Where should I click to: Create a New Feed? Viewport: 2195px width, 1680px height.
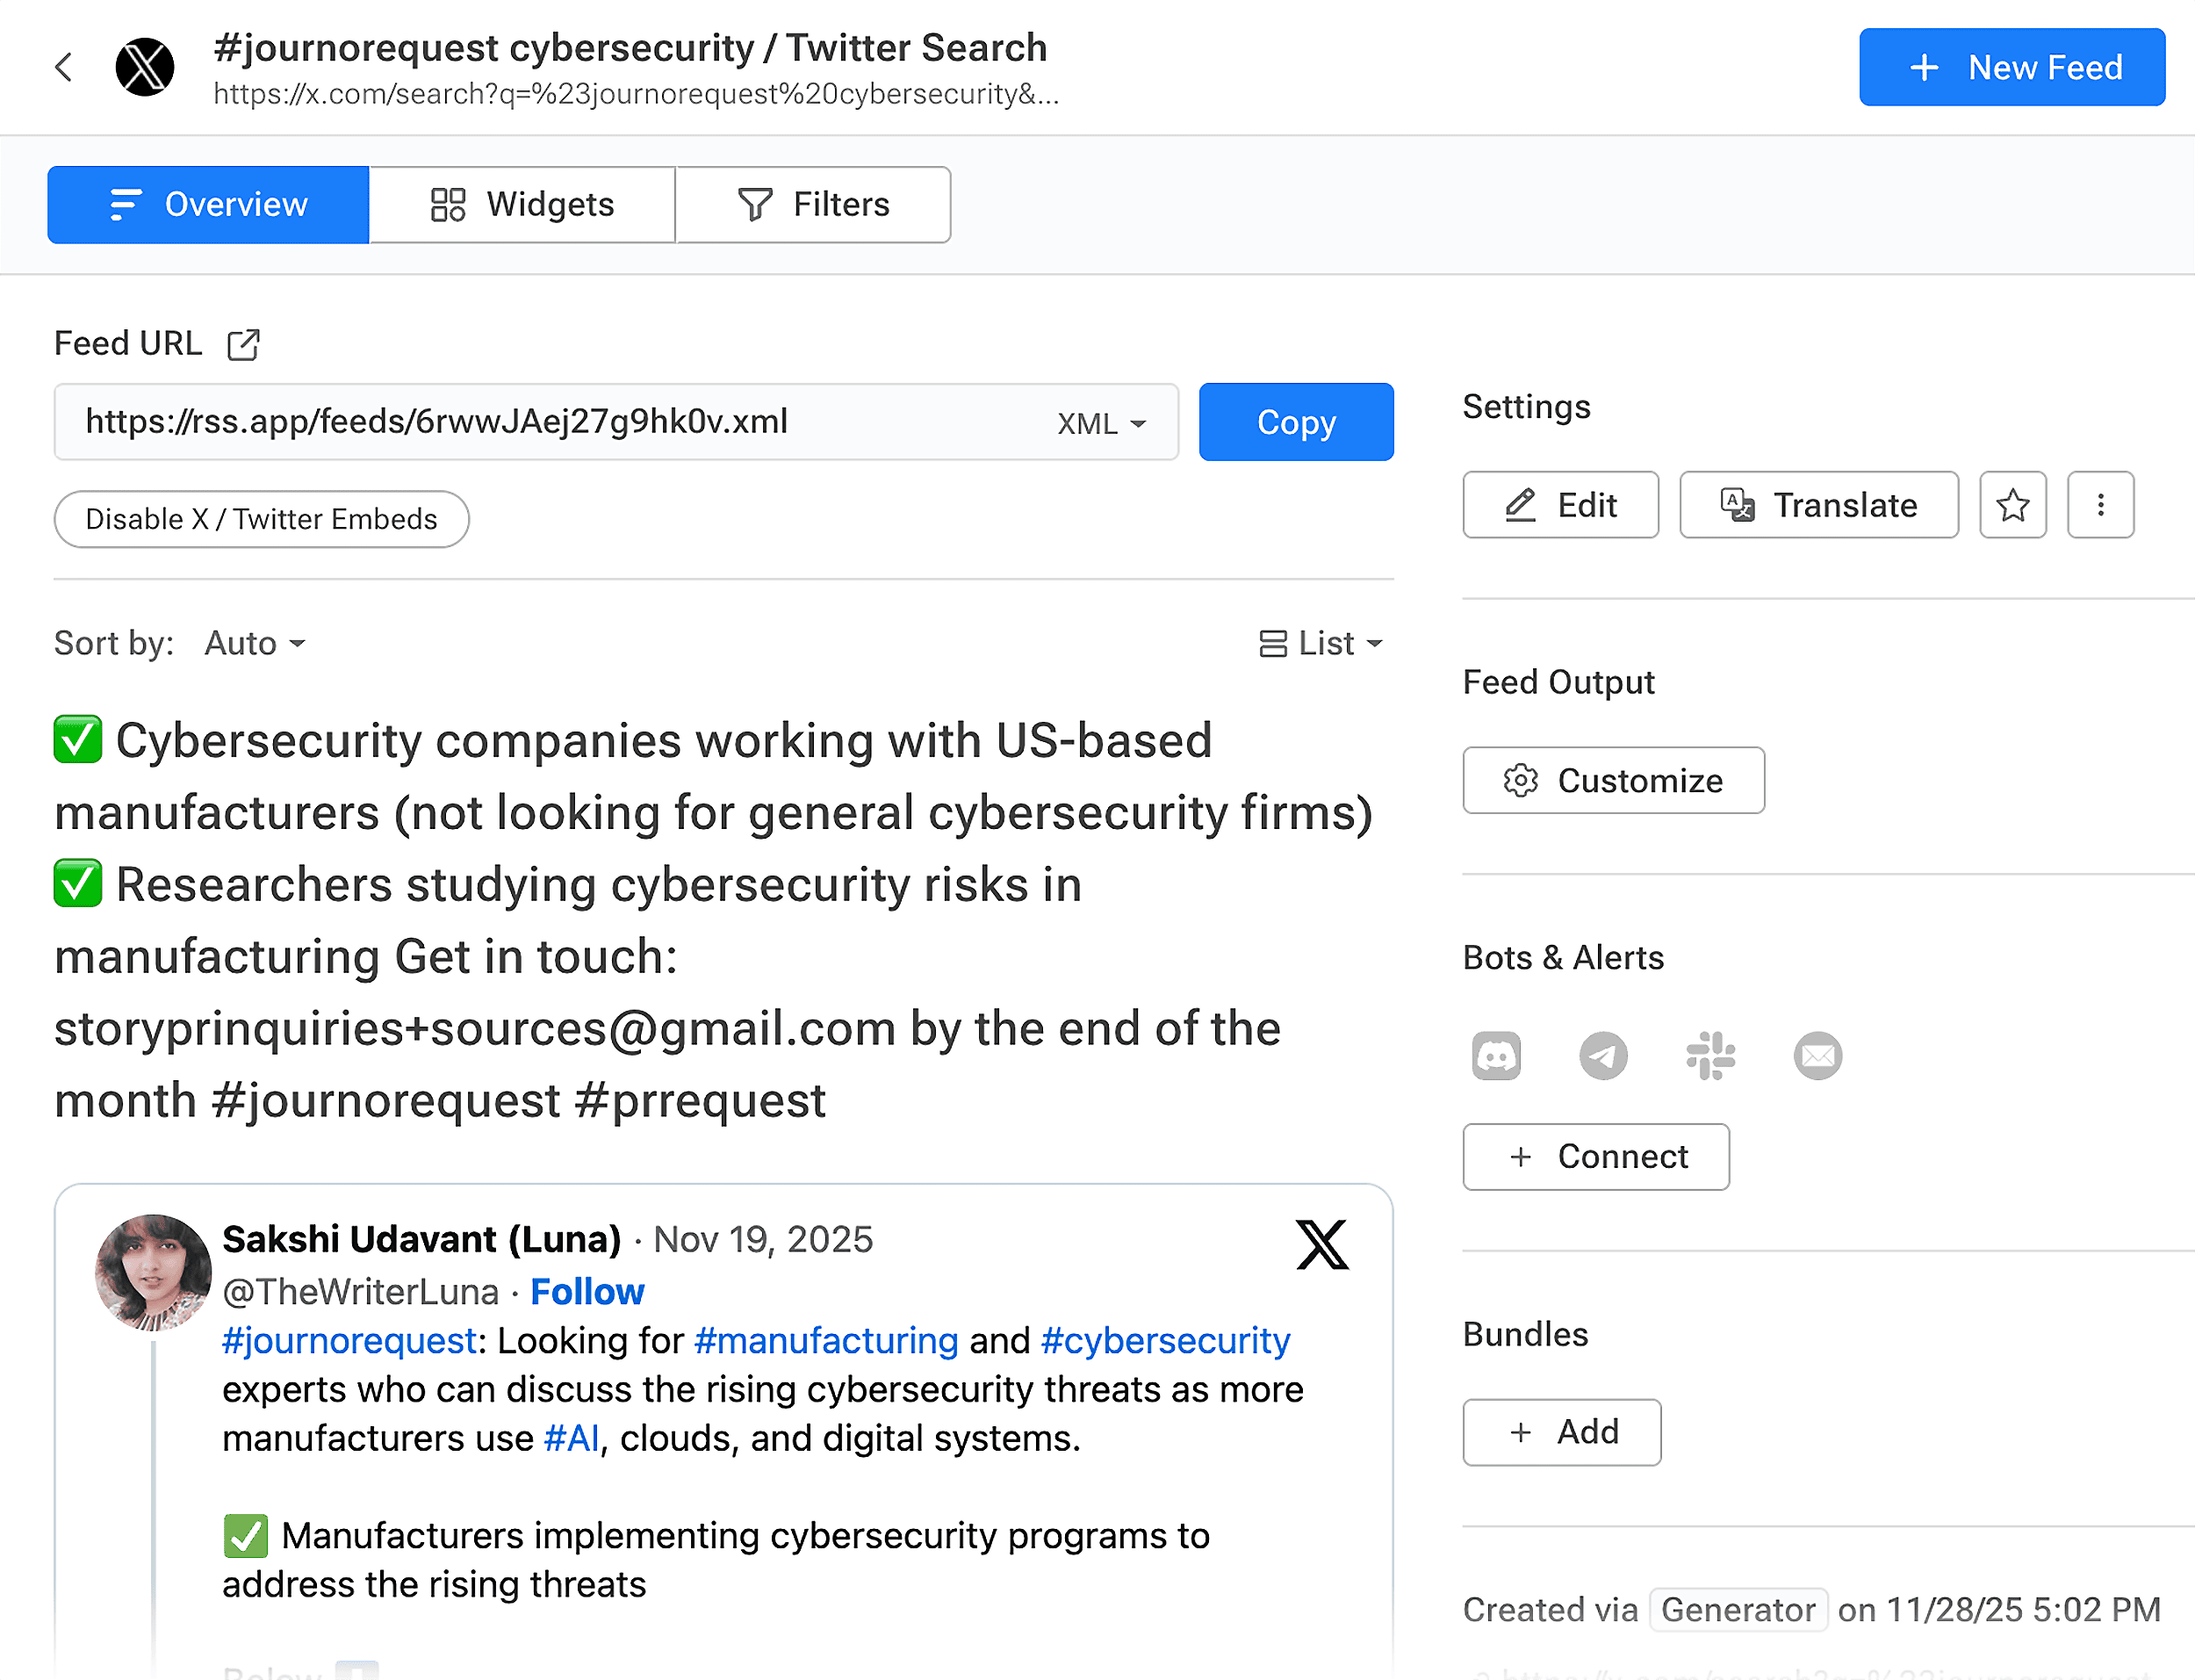pyautogui.click(x=2011, y=67)
